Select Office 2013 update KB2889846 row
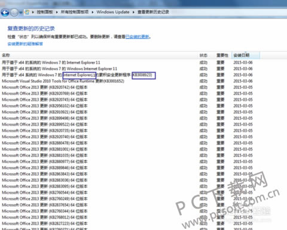This screenshot has height=230, width=287. coord(127,167)
